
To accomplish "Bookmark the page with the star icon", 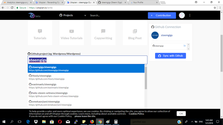I will [x=215, y=8].
